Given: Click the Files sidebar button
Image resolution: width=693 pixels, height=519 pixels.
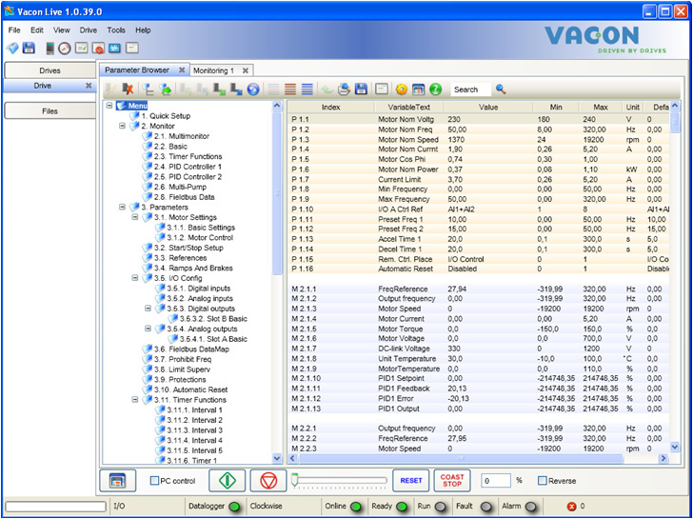Looking at the screenshot, I should point(49,111).
